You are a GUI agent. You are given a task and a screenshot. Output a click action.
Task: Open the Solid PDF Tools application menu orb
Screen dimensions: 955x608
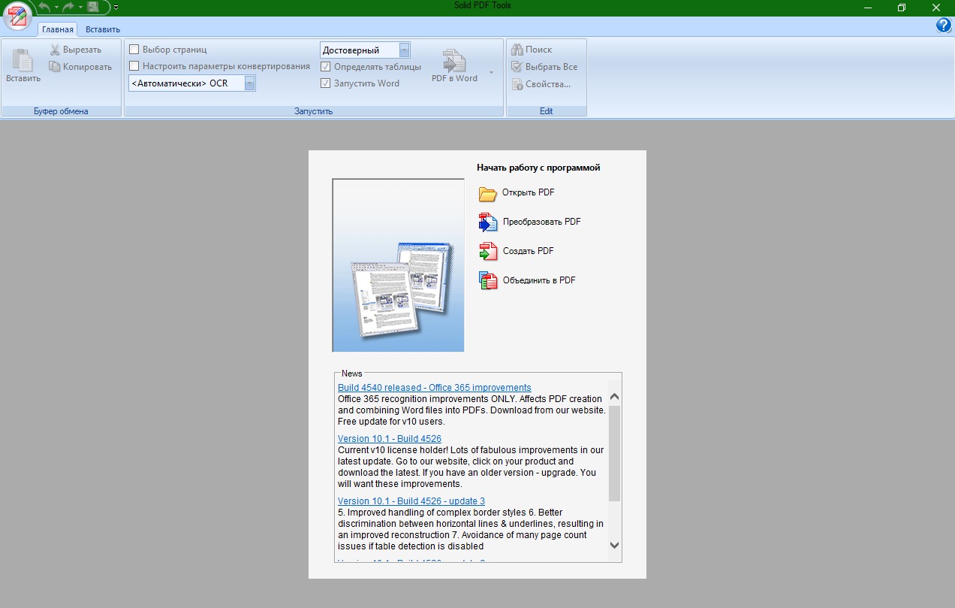tap(18, 17)
